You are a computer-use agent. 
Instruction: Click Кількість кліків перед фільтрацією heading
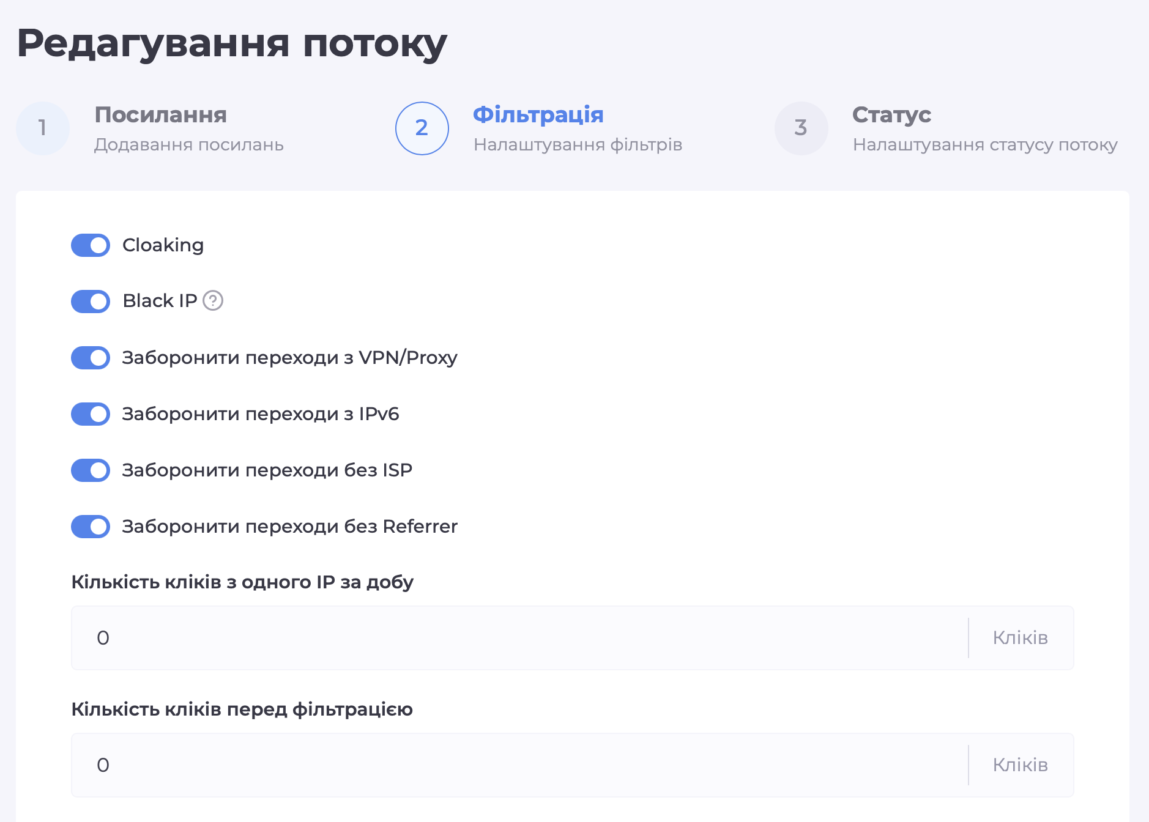click(242, 709)
